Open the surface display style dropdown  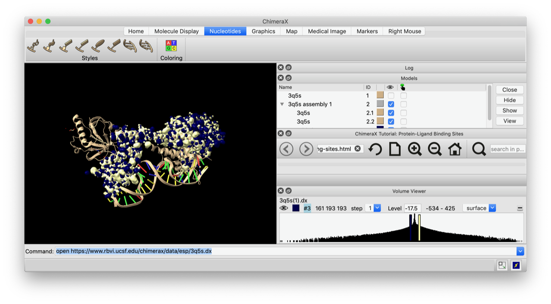479,208
